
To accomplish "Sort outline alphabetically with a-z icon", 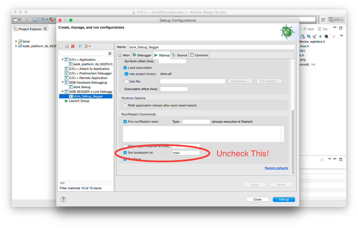I will (303, 36).
